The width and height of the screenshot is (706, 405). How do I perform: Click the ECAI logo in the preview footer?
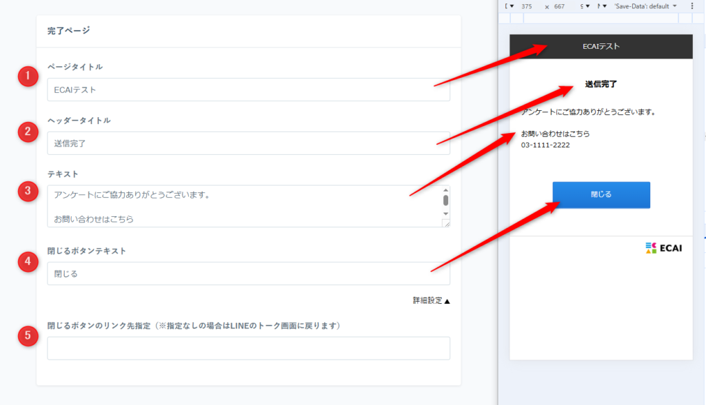point(663,248)
